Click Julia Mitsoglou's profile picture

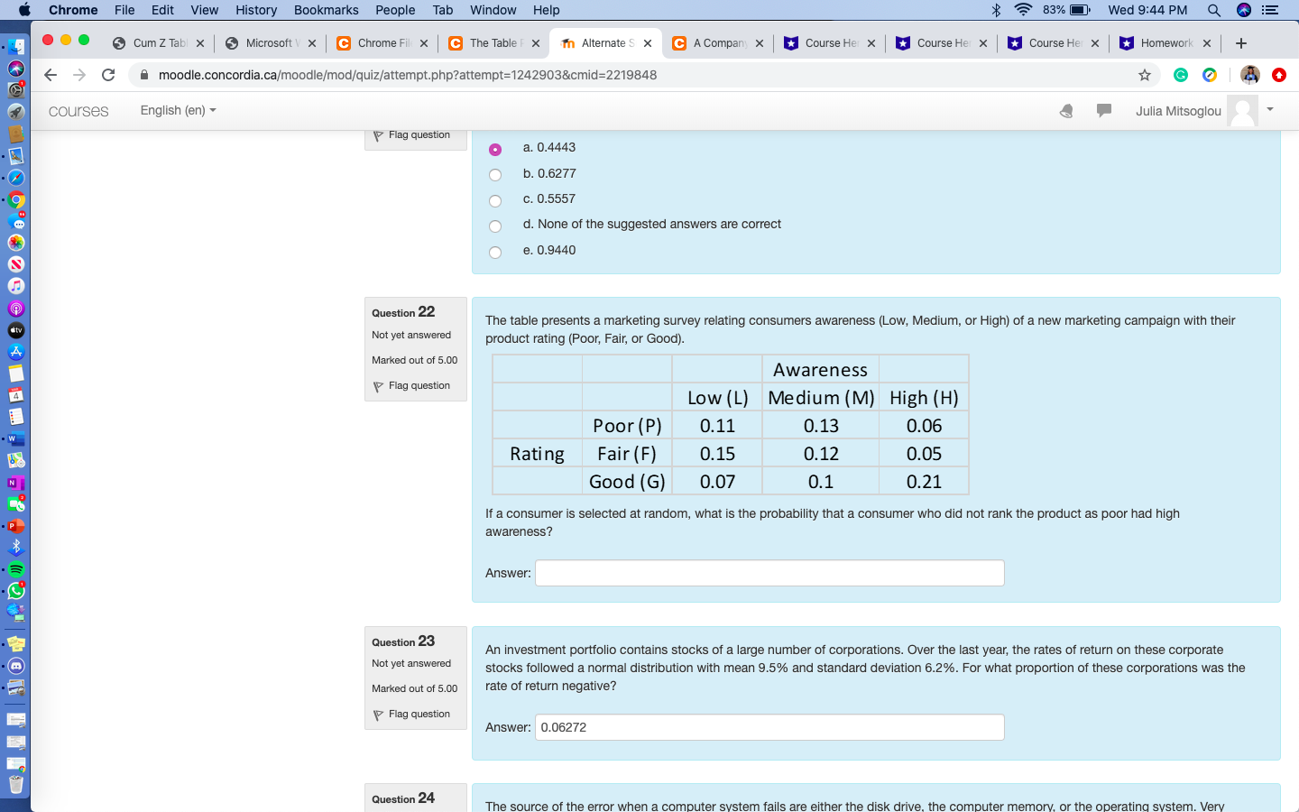[1242, 111]
